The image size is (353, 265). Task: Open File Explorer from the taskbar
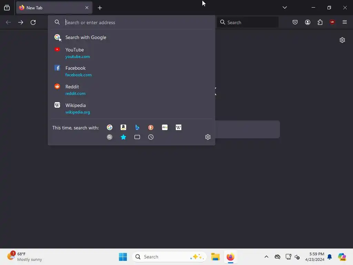pos(215,257)
